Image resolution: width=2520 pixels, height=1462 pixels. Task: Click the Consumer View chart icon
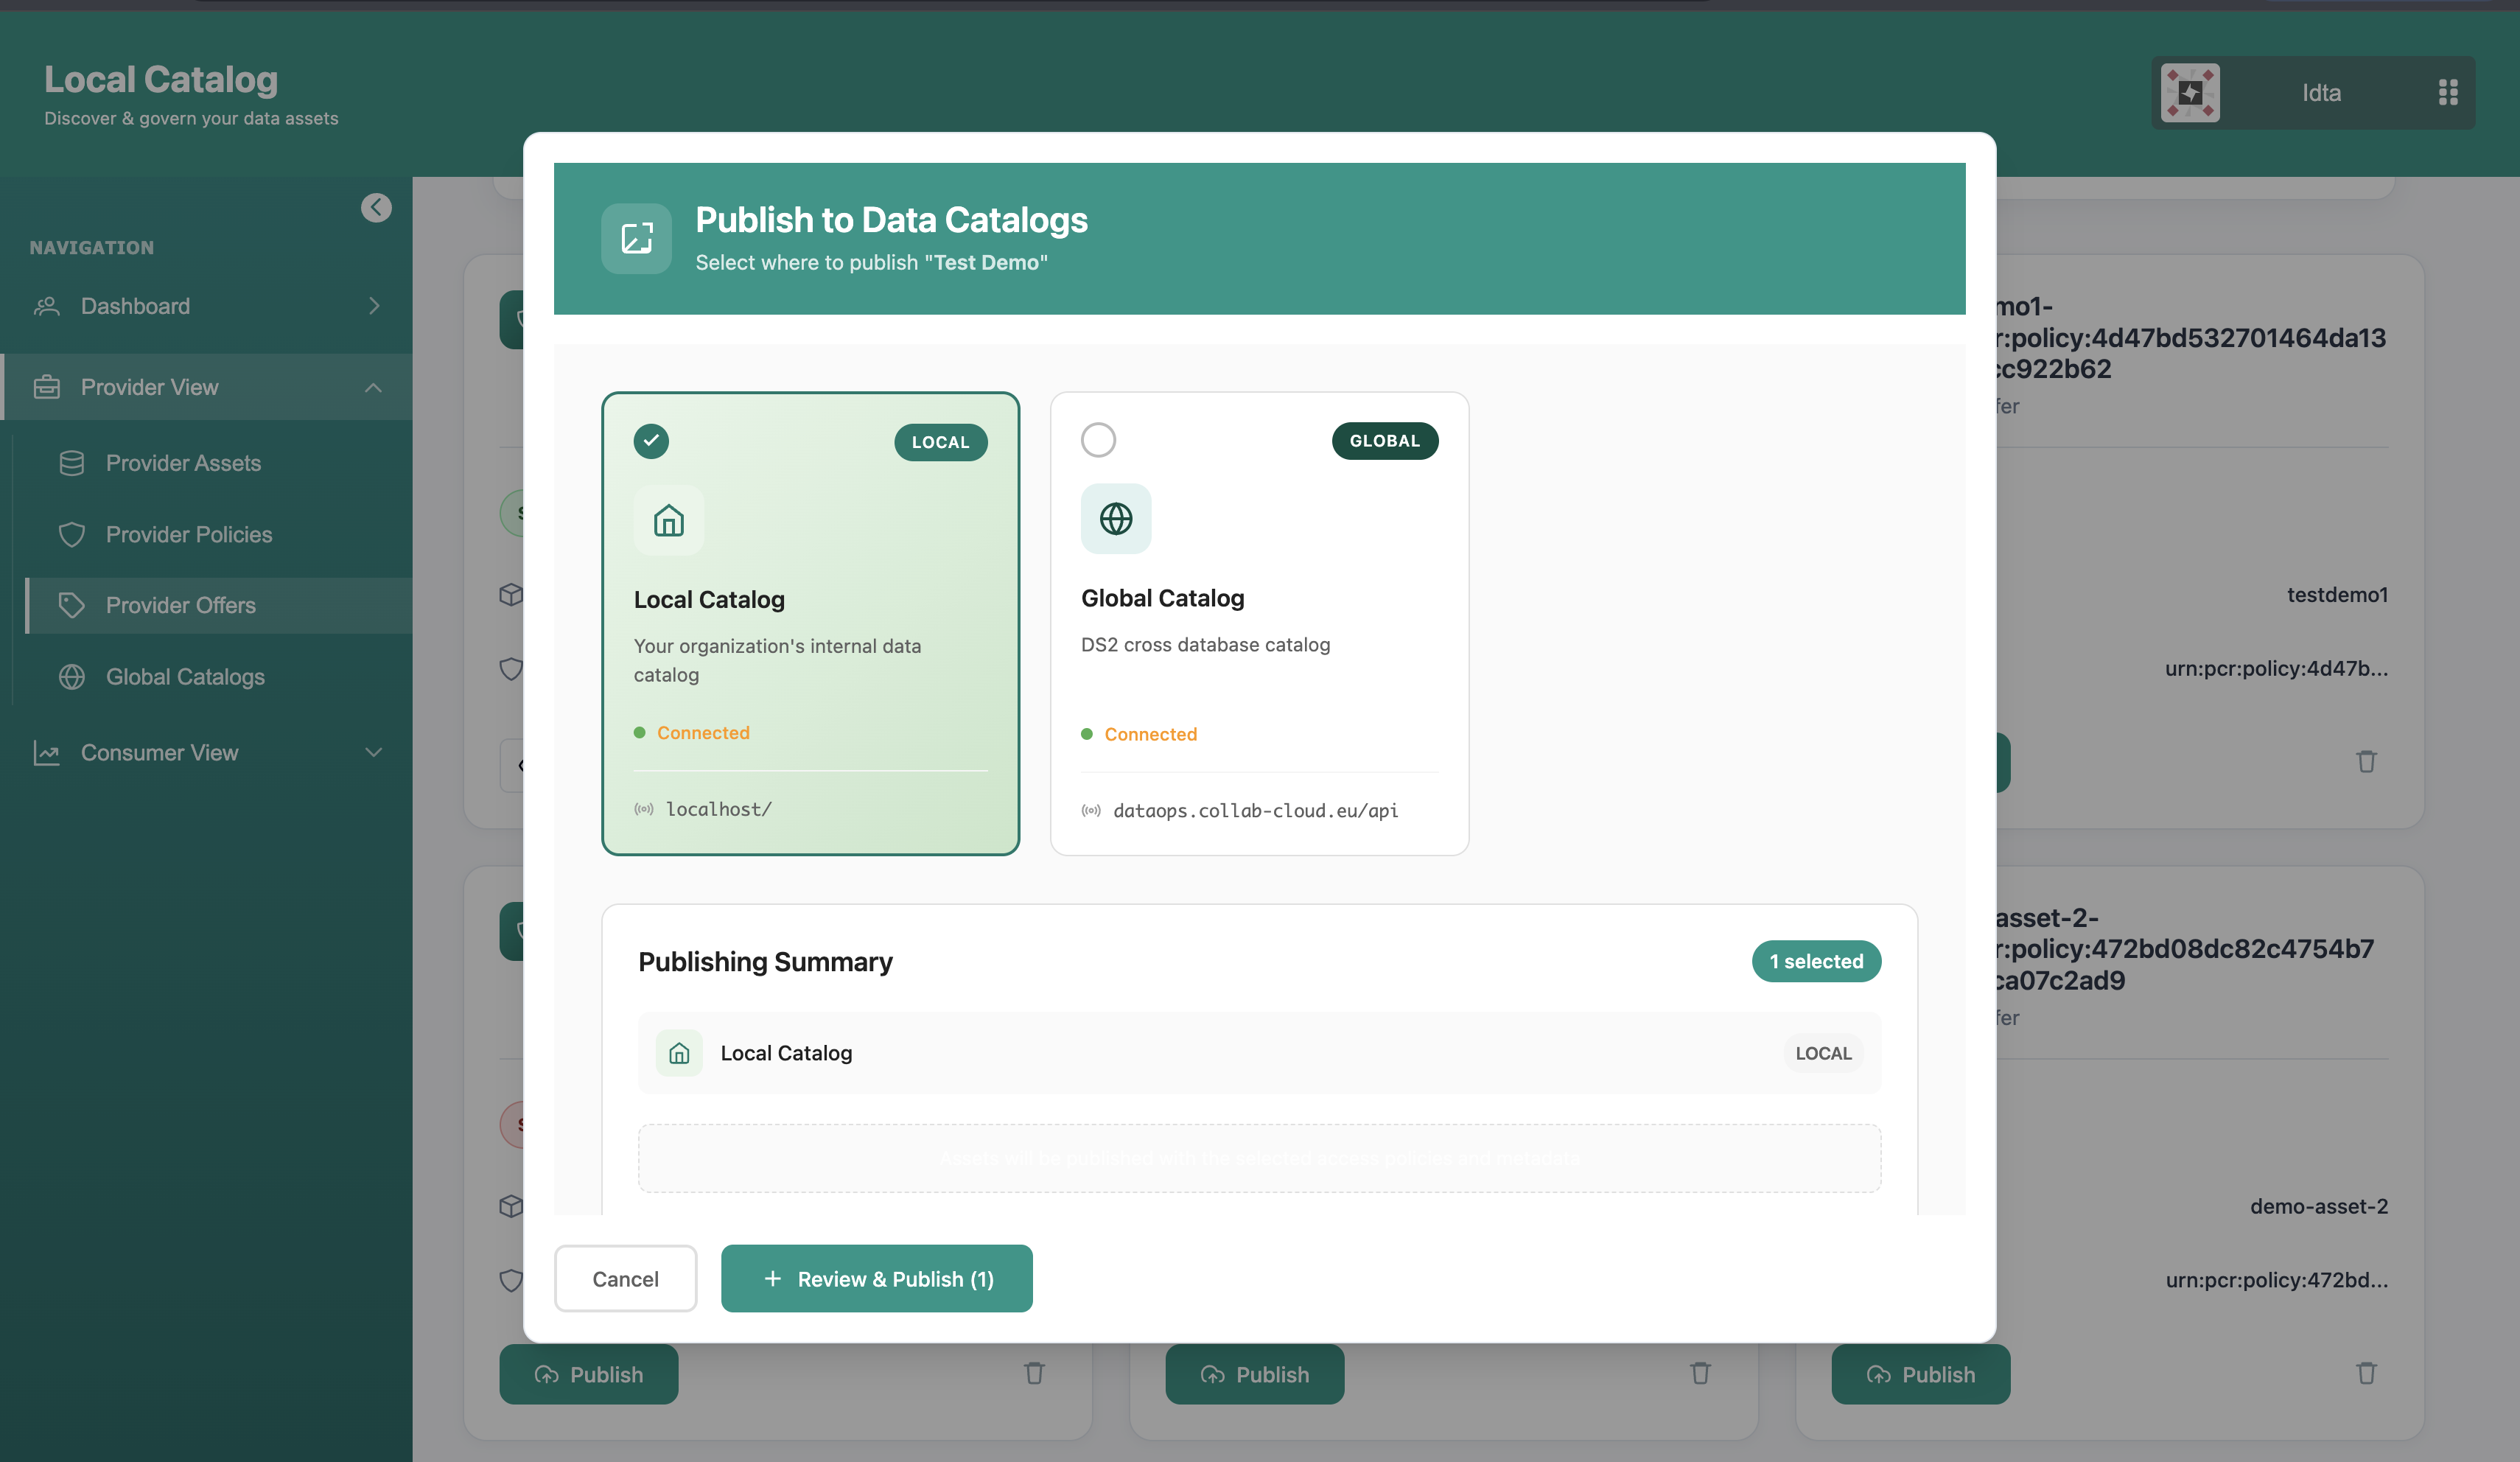[x=47, y=752]
